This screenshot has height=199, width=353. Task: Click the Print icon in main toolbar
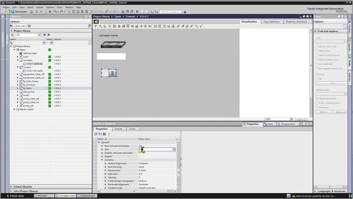31,12
